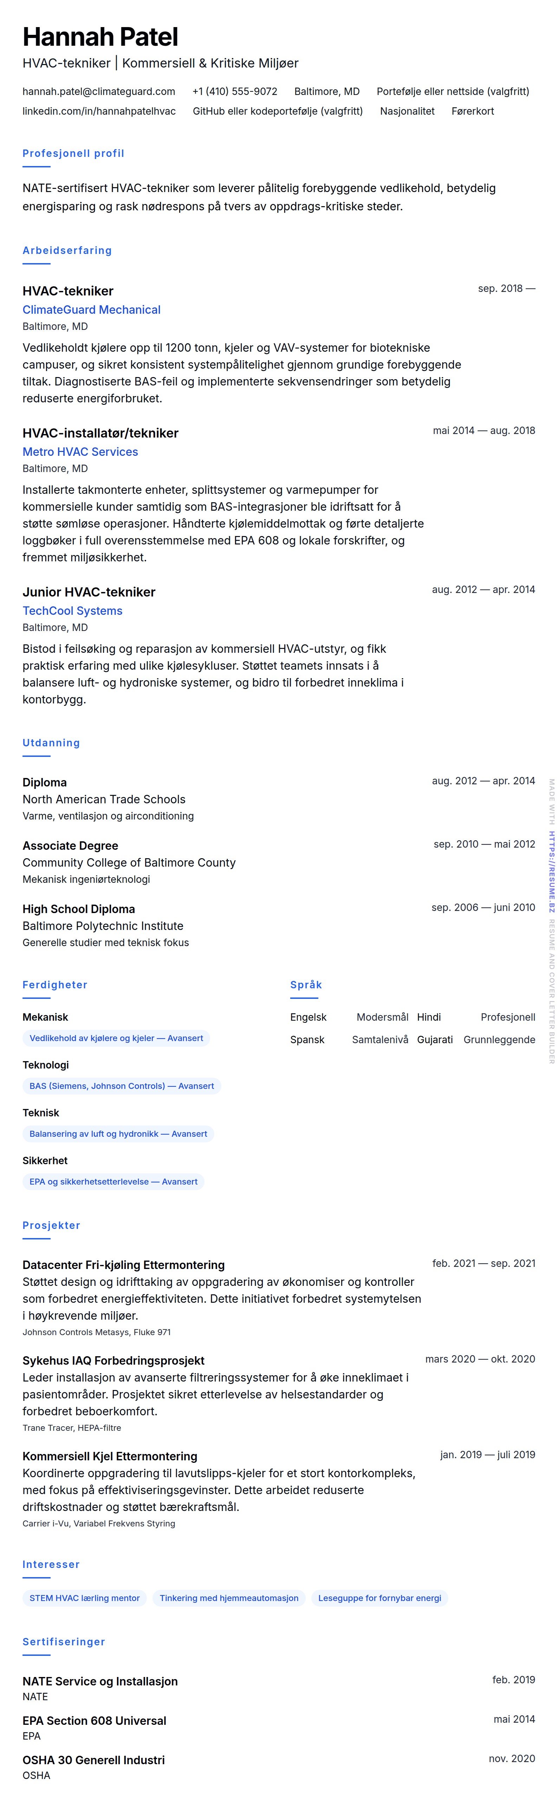The height and width of the screenshot is (1805, 558).
Task: Select the 'NATE Service og Installasjon' certification title
Action: (x=100, y=1681)
